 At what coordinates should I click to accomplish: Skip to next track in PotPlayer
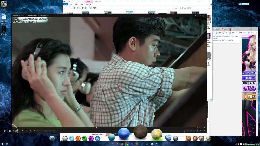[26, 131]
